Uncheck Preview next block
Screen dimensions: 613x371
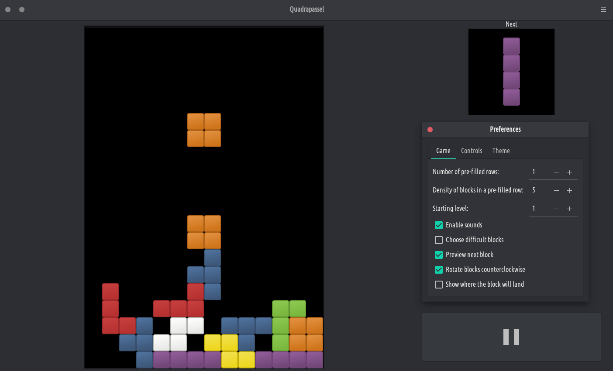pos(439,255)
